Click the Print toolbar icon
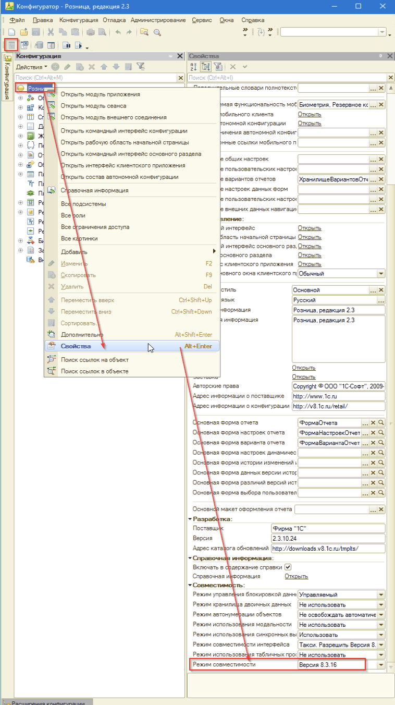This screenshot has width=395, height=705. 91,32
